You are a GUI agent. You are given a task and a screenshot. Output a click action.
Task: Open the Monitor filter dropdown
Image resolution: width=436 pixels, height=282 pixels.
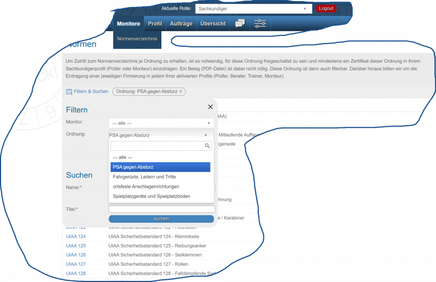(160, 123)
